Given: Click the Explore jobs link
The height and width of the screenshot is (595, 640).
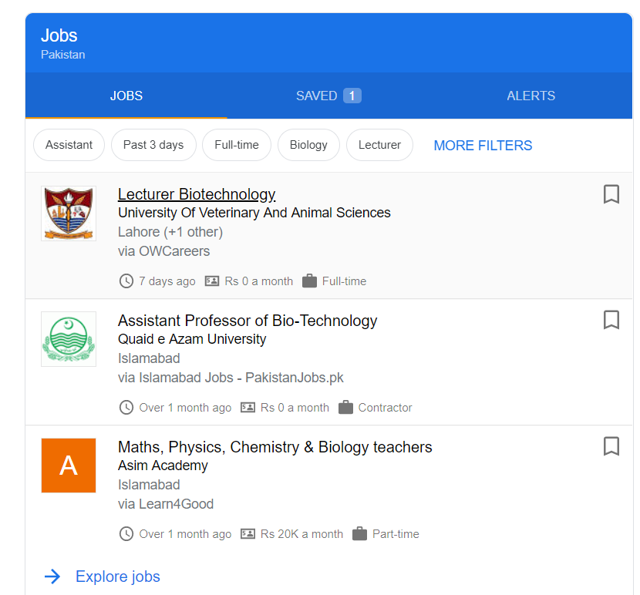Looking at the screenshot, I should [x=118, y=577].
